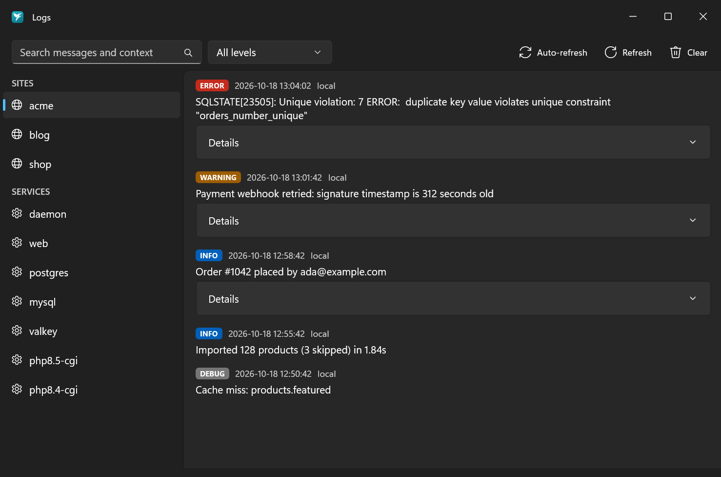
Task: Expand Details of payment webhook warning
Action: (x=453, y=220)
